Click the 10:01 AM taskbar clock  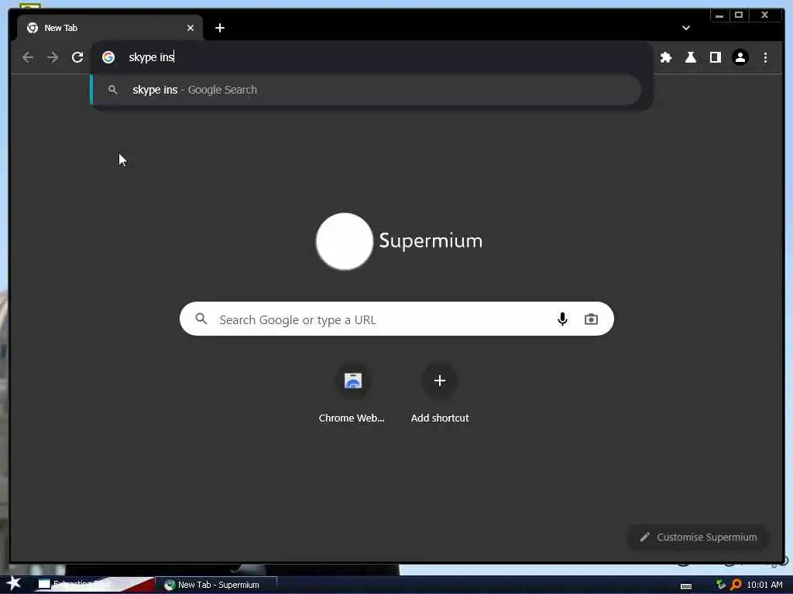click(764, 585)
